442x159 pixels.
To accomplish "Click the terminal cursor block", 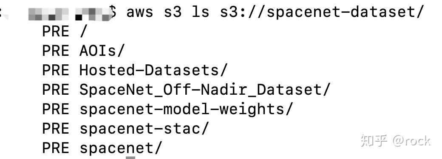I will point(130,157).
